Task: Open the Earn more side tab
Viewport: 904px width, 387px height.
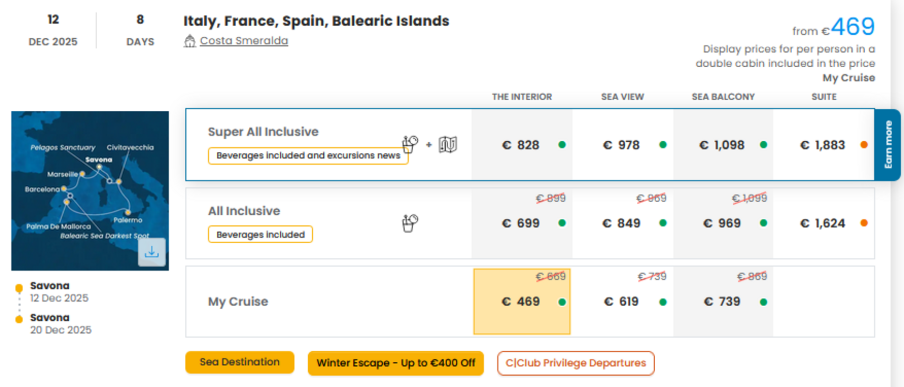Action: (888, 145)
